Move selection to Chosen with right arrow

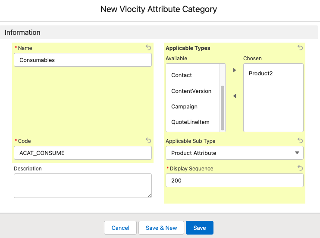(x=235, y=70)
